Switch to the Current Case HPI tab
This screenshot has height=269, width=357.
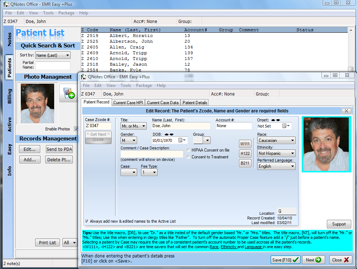point(128,103)
